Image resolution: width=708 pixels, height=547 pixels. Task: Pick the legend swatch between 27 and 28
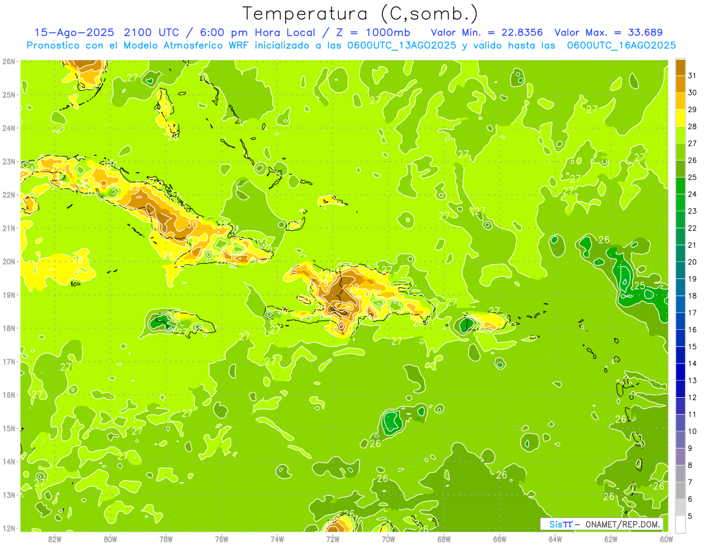(x=680, y=135)
